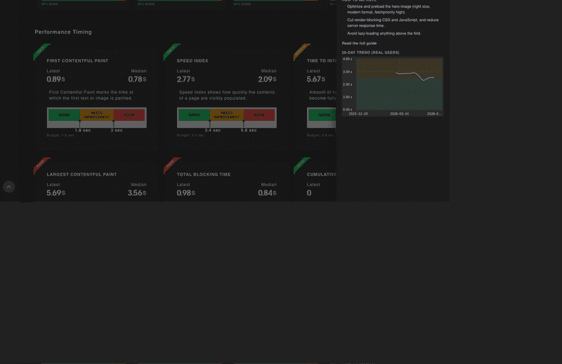The width and height of the screenshot is (562, 364).
Task: Click the green ribbon on First Contentful Paint
Action: click(41, 51)
